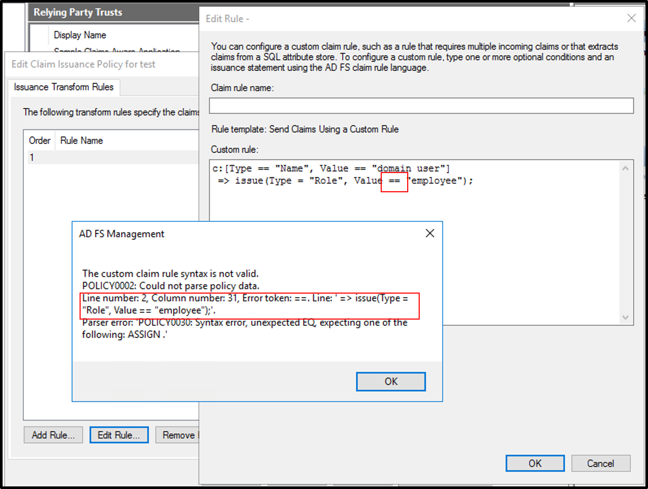The image size is (648, 489).
Task: Cancel the Edit Rule dialog
Action: click(x=601, y=463)
